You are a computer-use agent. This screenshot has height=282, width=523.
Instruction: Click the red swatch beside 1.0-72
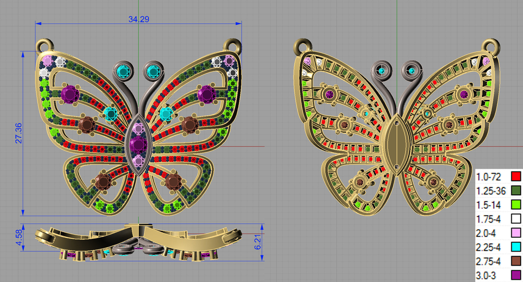pyautogui.click(x=516, y=176)
